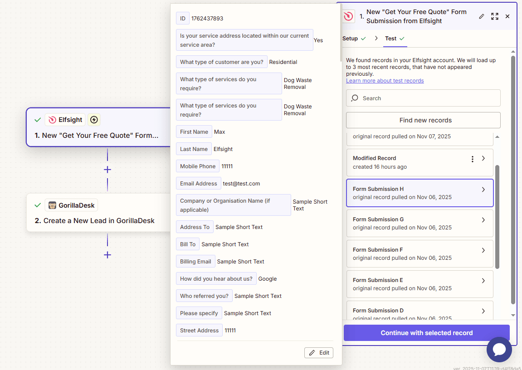Image resolution: width=522 pixels, height=370 pixels.
Task: Expand the Modified Record details
Action: 483,158
